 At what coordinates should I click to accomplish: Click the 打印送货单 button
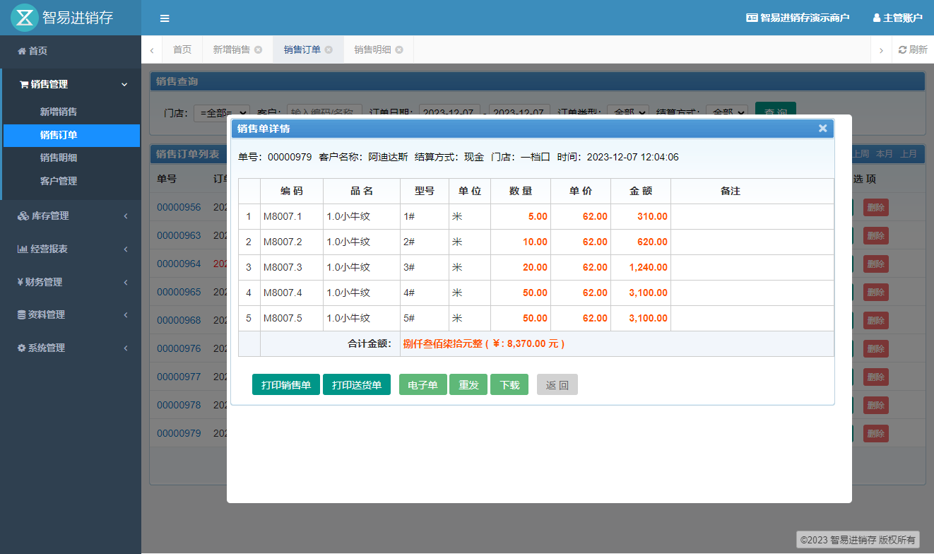pos(357,384)
